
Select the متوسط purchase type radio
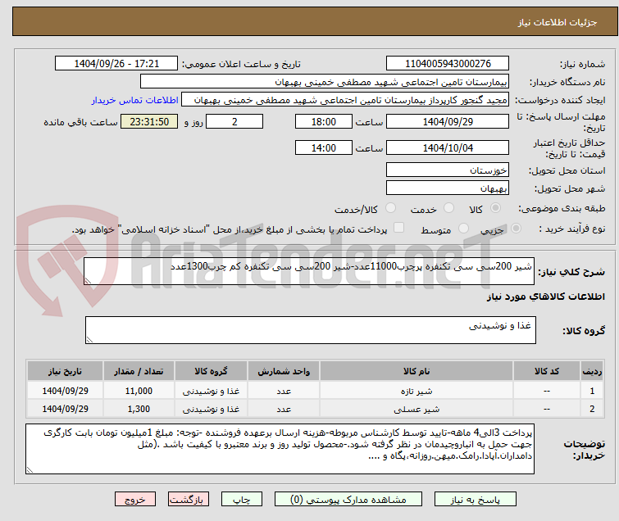pos(463,229)
